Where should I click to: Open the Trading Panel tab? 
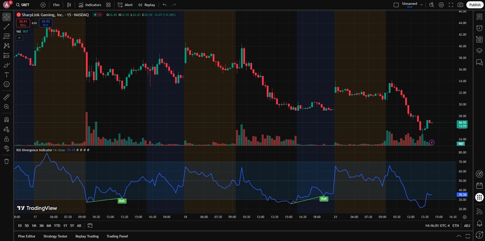[117, 236]
